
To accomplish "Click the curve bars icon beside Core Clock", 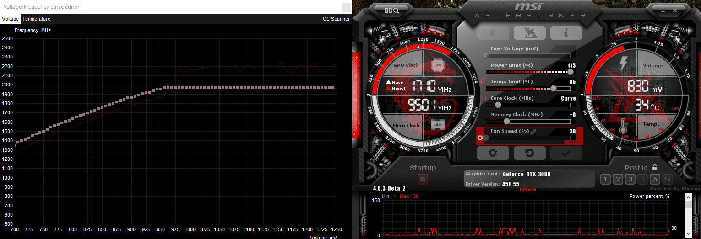I will 484,98.
